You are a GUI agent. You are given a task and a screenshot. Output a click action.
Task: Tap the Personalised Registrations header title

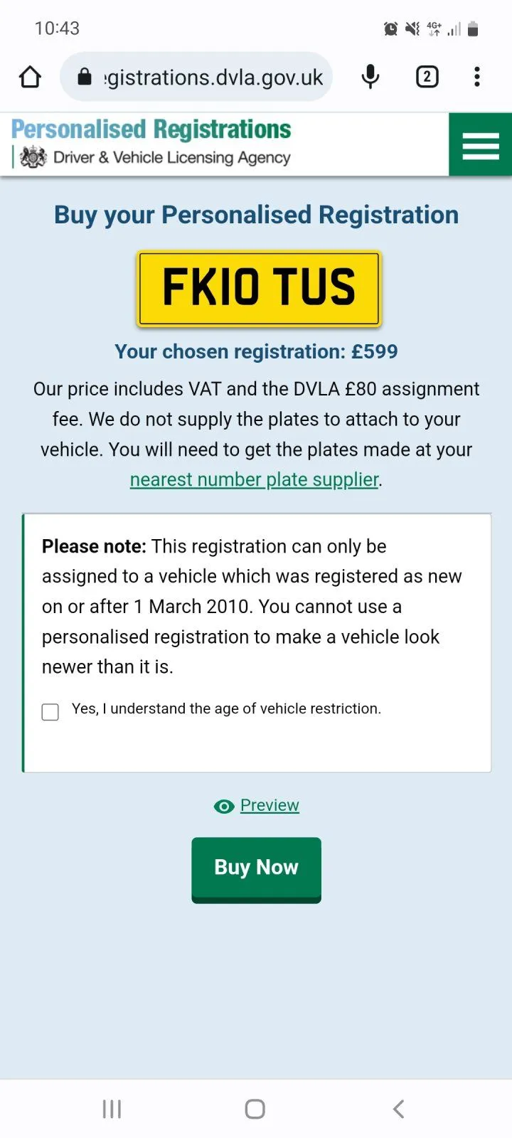[151, 129]
